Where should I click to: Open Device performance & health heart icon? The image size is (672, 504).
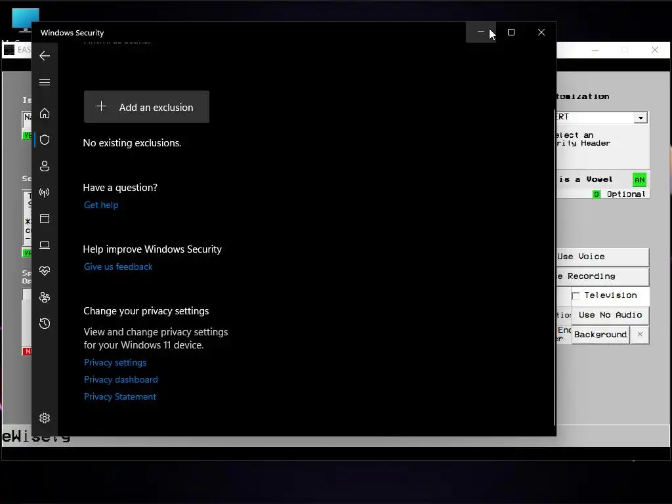click(45, 271)
